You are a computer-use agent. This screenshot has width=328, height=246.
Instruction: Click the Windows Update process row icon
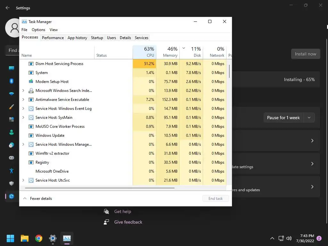pyautogui.click(x=31, y=135)
